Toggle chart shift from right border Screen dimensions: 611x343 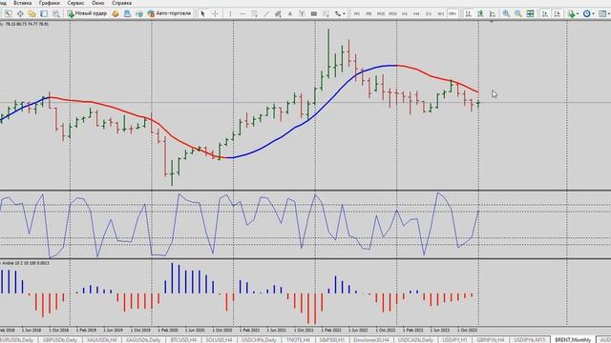click(x=558, y=13)
